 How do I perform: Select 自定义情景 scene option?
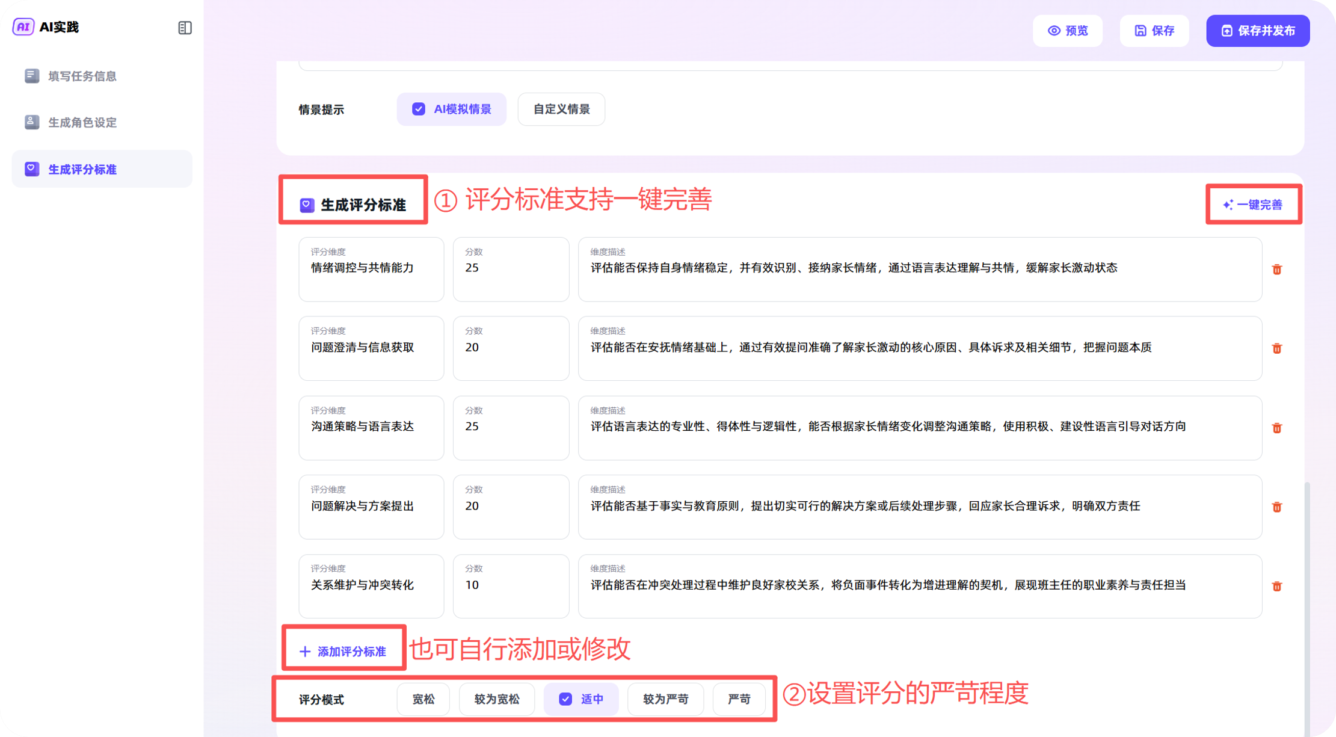[561, 109]
